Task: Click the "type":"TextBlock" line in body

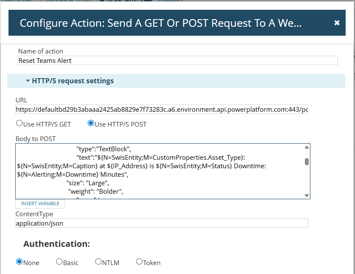Action: tap(104, 149)
